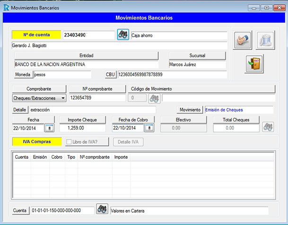Screen dimensions: 288x225
Task: Click the exit door icon
Action: click(x=254, y=64)
